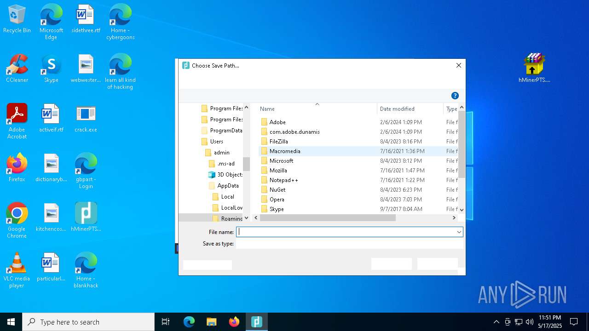Image resolution: width=589 pixels, height=331 pixels.
Task: Select the hMinerPTS WinRAR archive icon
Action: pyautogui.click(x=534, y=68)
